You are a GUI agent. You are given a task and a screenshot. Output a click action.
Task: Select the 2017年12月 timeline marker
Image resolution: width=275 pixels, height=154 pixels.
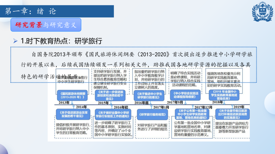point(203,107)
